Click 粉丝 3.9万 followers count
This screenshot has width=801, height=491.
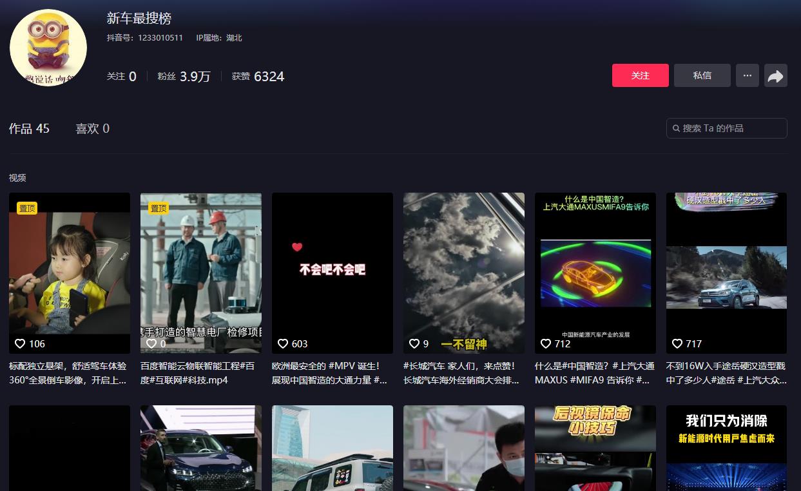(x=184, y=76)
